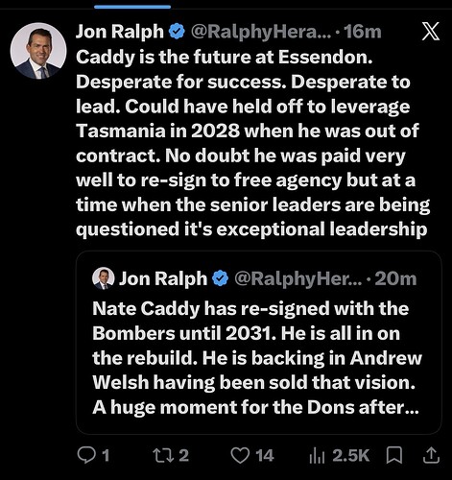This screenshot has width=452, height=480.
Task: Open Jon Ralph's name in the quoted tweet
Action: [163, 278]
